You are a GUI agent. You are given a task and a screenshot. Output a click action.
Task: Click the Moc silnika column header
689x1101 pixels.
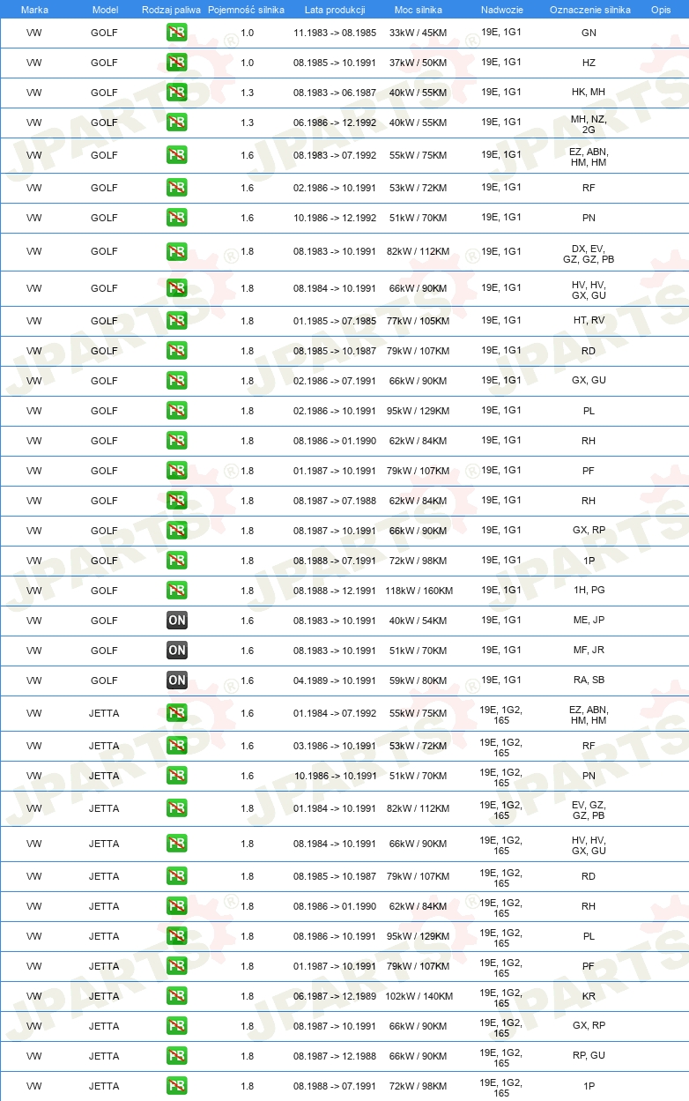click(x=419, y=9)
